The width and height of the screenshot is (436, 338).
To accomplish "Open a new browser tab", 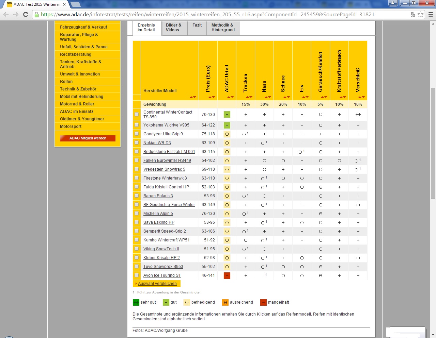I will point(76,4).
